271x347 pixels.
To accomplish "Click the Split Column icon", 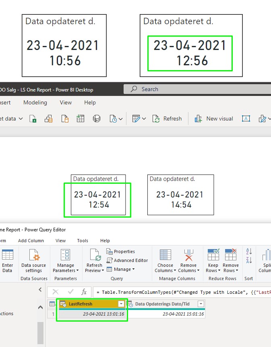I will (x=266, y=255).
